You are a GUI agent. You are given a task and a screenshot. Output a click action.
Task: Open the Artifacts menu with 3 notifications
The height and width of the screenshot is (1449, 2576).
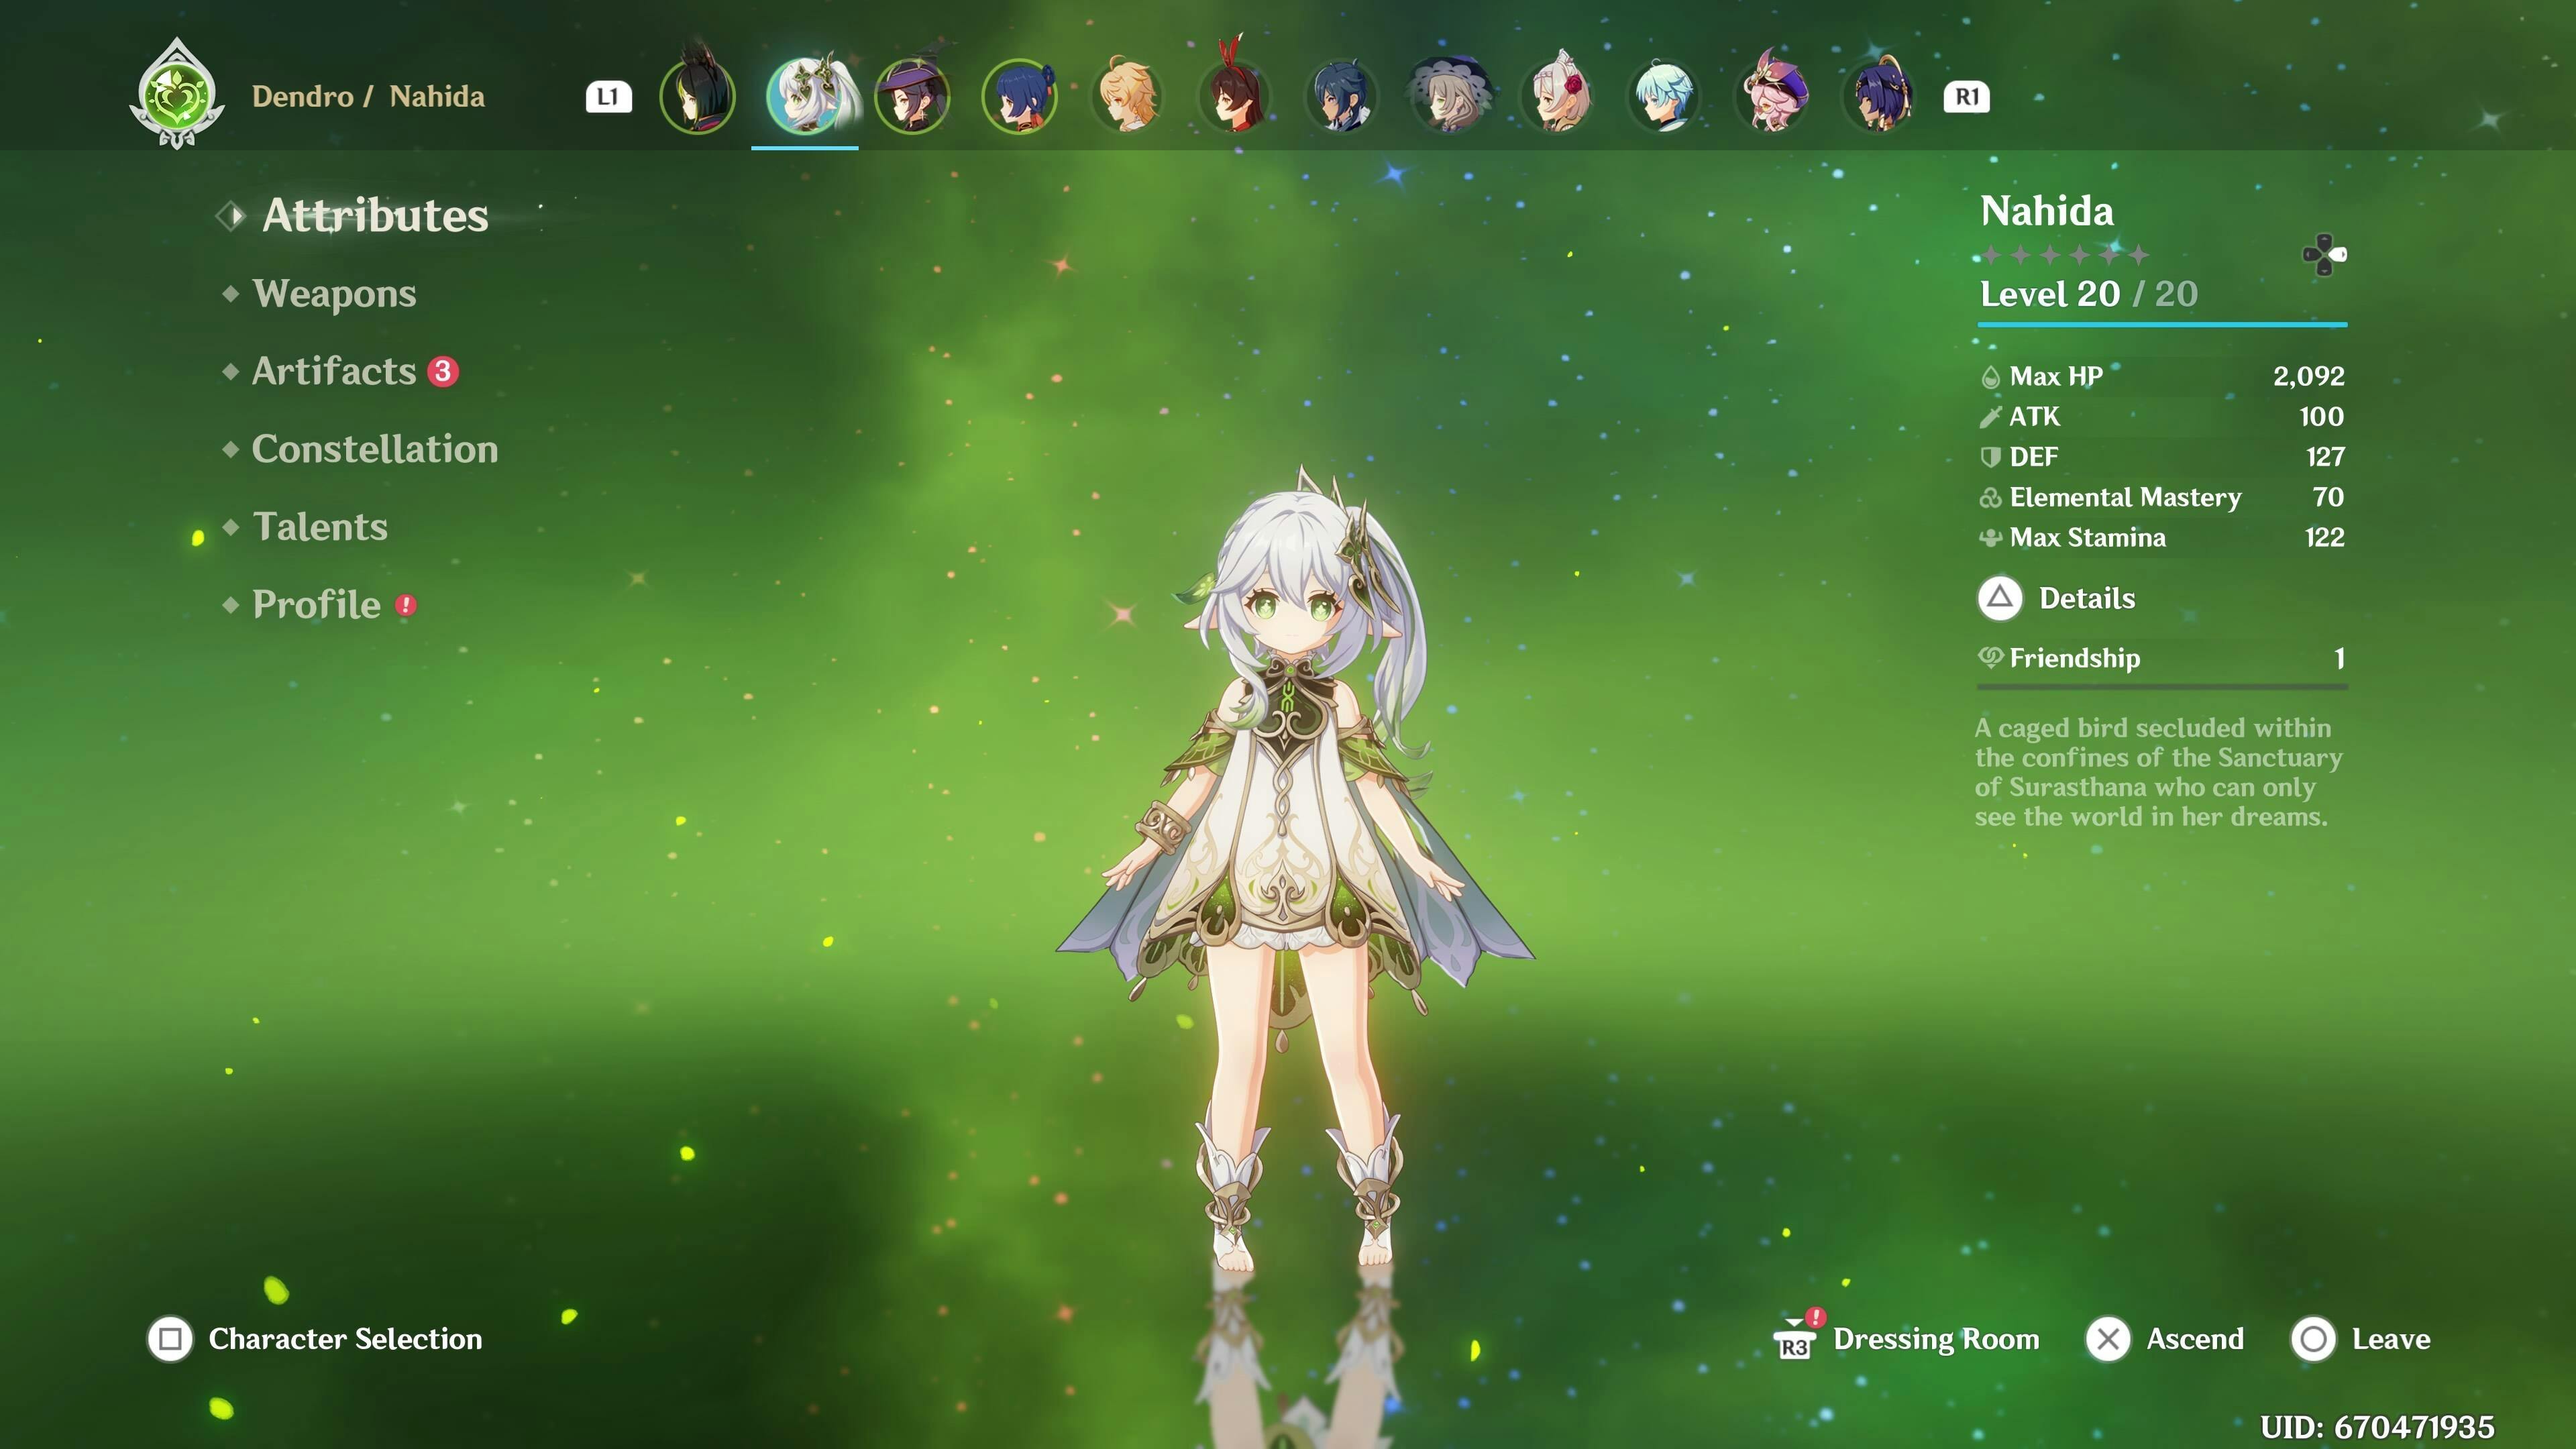pyautogui.click(x=334, y=371)
